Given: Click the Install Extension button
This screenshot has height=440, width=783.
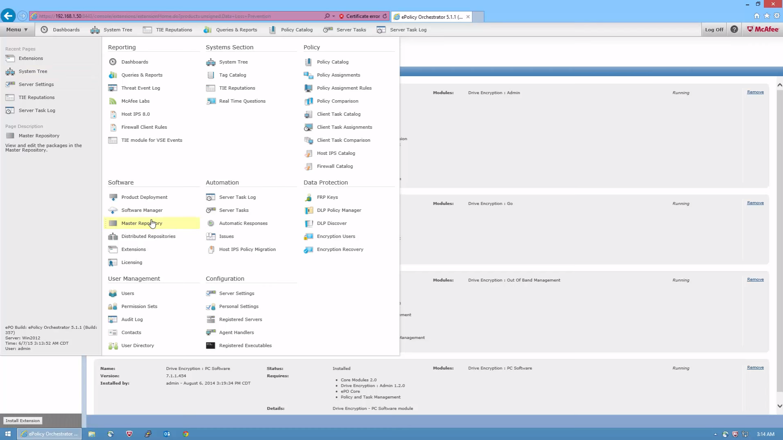Looking at the screenshot, I should [x=23, y=420].
